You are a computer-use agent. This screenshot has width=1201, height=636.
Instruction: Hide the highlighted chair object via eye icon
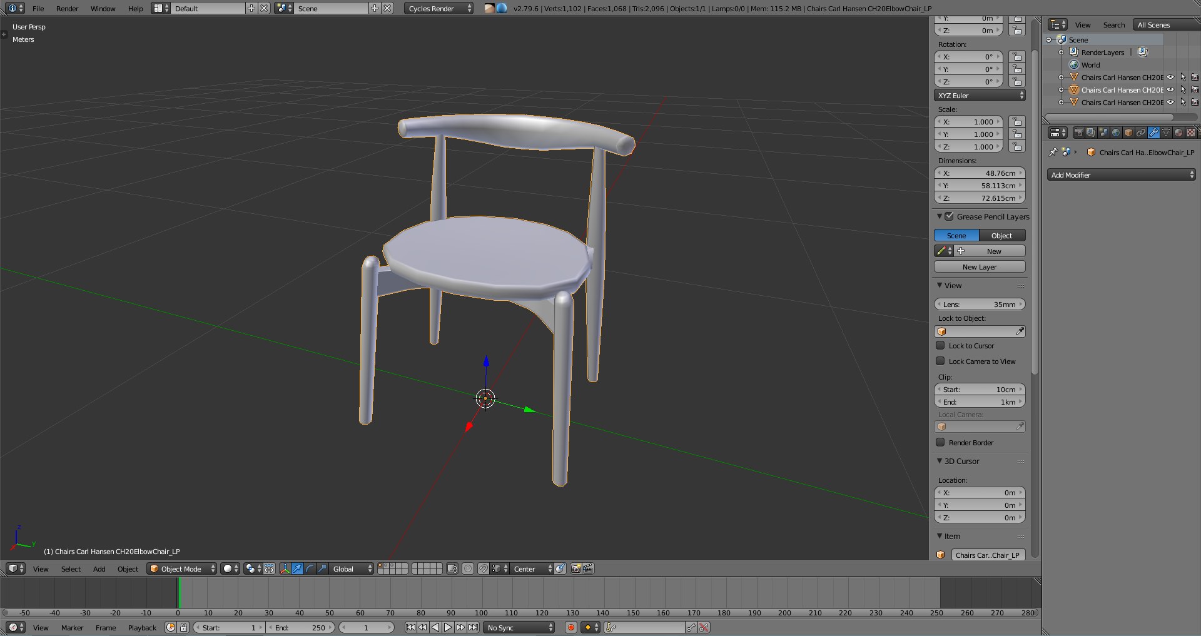point(1170,90)
